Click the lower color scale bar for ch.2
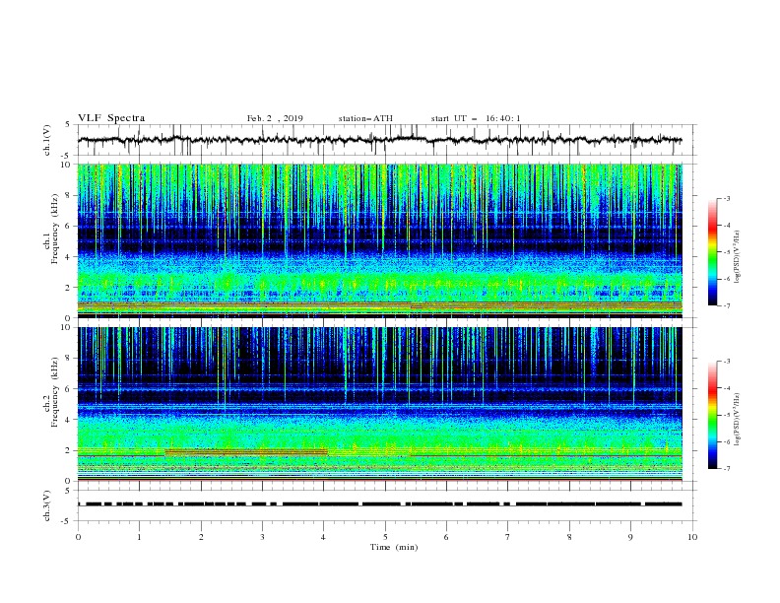The height and width of the screenshot is (603, 780). pos(712,415)
